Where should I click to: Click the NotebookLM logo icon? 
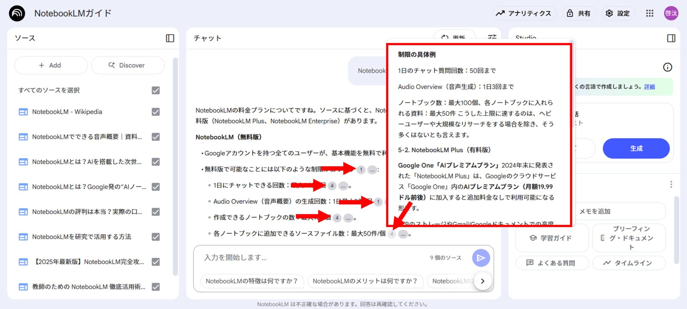point(17,13)
